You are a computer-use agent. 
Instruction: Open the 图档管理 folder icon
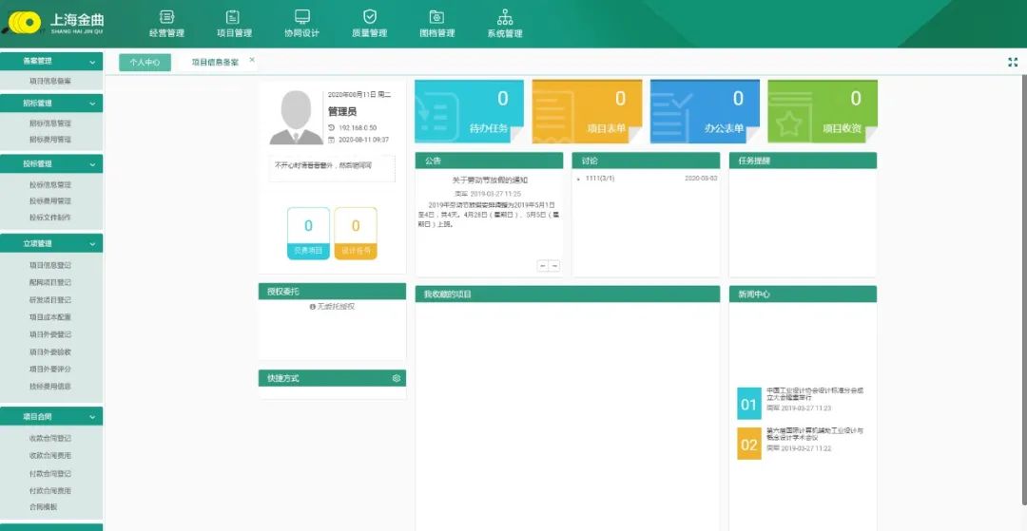coord(436,17)
